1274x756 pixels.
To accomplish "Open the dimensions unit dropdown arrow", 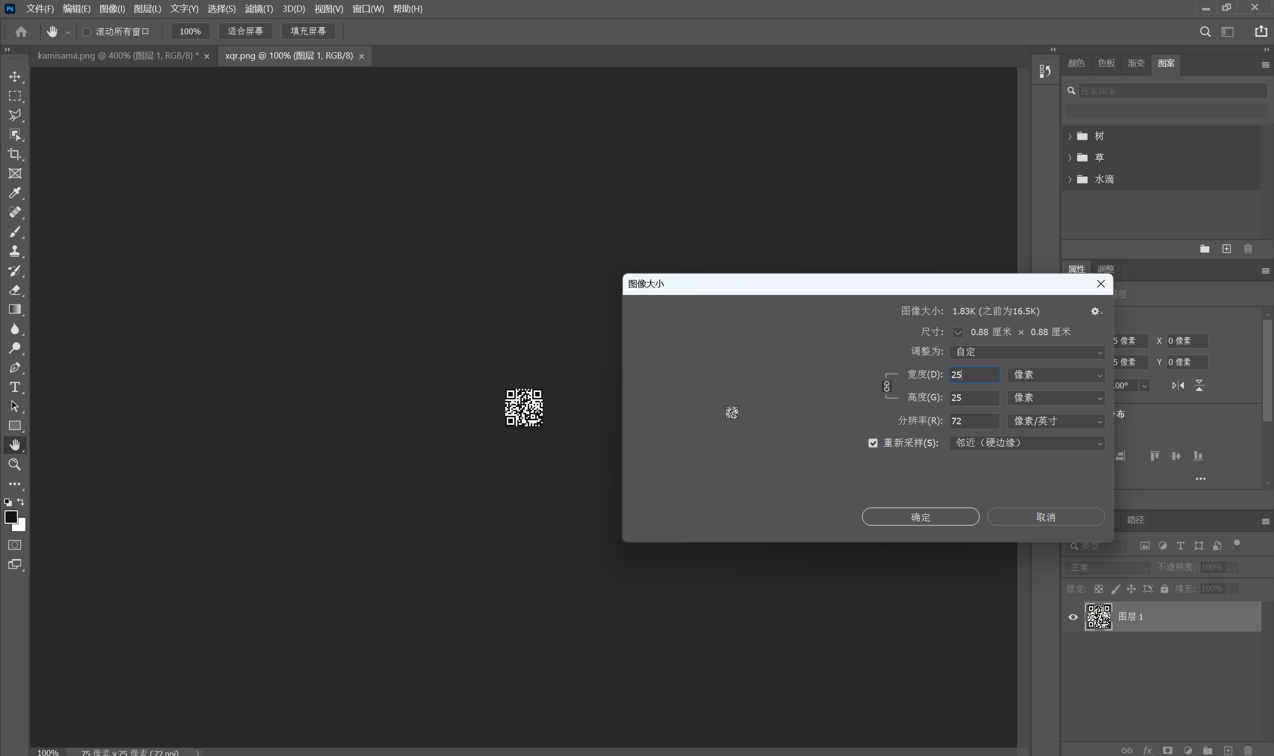I will click(958, 333).
